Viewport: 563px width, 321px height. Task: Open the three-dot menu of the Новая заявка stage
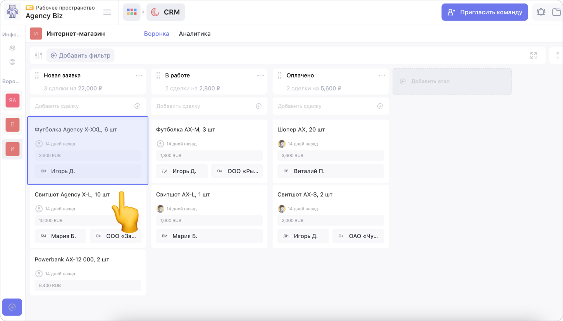pyautogui.click(x=139, y=76)
